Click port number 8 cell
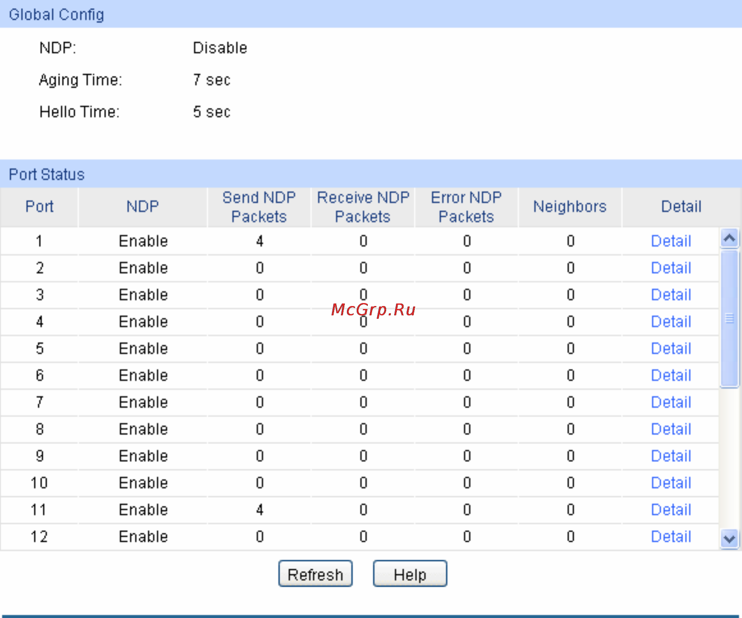742x618 pixels. (x=40, y=429)
